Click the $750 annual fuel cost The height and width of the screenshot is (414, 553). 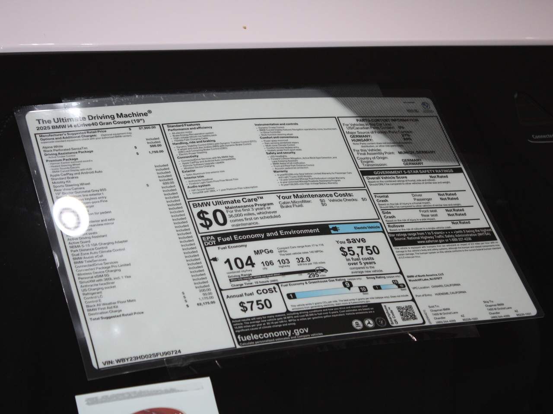pyautogui.click(x=256, y=305)
